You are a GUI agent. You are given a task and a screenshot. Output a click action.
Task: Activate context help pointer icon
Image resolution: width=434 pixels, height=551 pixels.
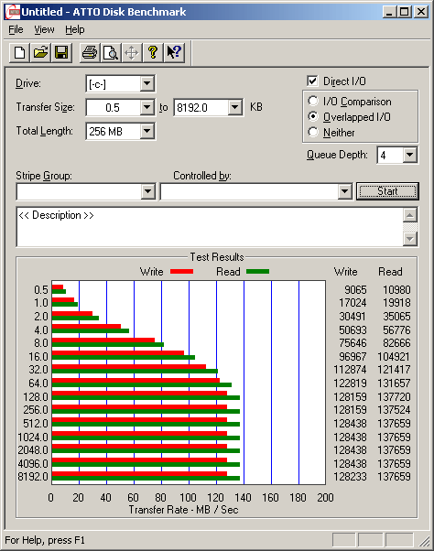click(x=174, y=53)
